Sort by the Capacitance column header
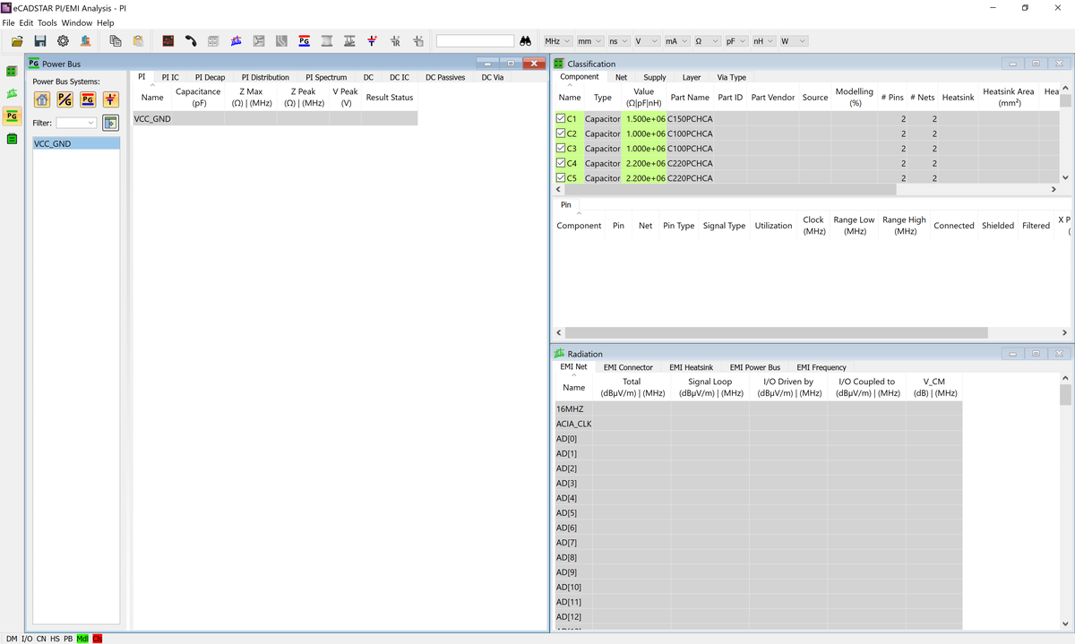Viewport: 1075px width, 644px height. [198, 97]
